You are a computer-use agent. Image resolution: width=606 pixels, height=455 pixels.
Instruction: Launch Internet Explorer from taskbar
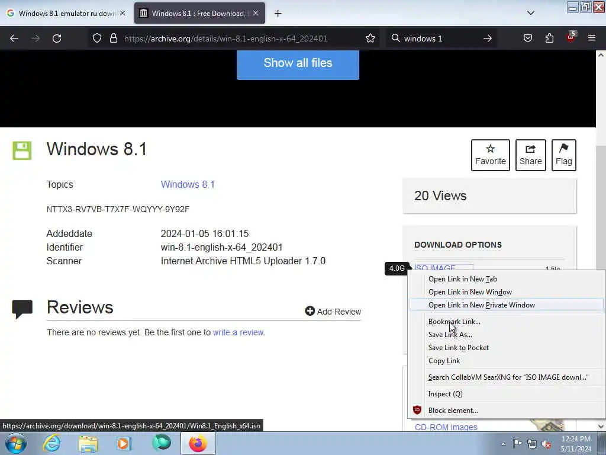pos(52,443)
